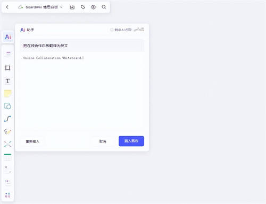This screenshot has height=204, width=266.
Task: Select the pen drawing tool
Action: click(x=7, y=131)
